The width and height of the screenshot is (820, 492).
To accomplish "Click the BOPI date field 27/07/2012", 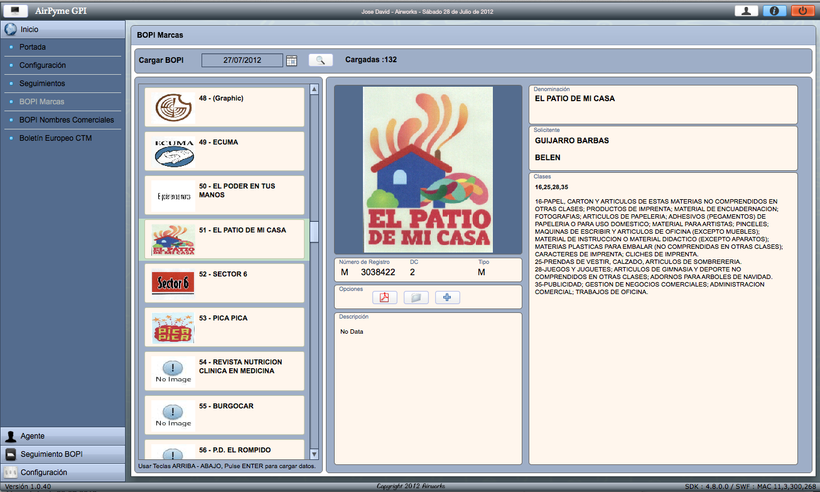I will click(x=242, y=60).
